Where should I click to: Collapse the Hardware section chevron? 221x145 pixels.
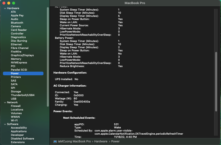[x=5, y=8]
